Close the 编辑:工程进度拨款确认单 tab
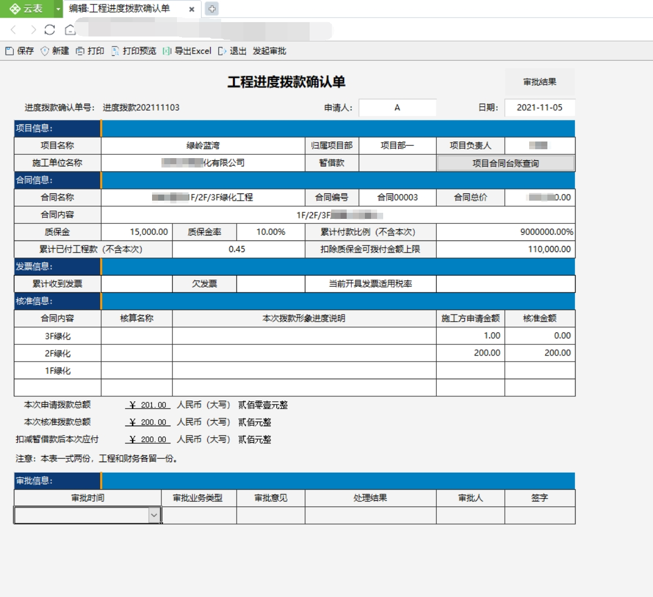The image size is (653, 597). (191, 9)
